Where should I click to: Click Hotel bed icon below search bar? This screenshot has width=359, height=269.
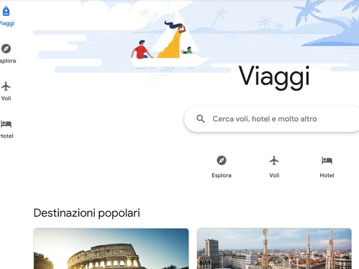[x=327, y=161]
